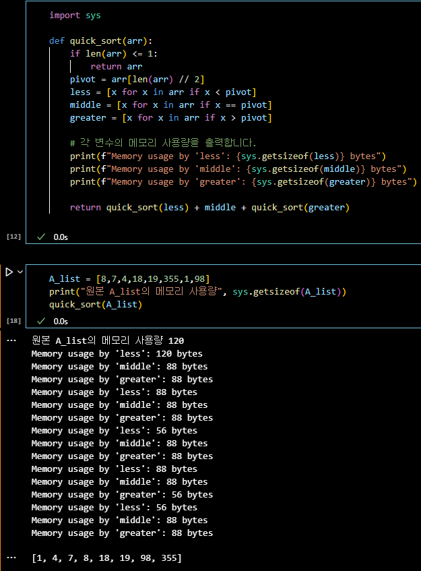Viewport: 421px width, 571px height.
Task: Run the A_list cell with play icon
Action: click(x=9, y=272)
